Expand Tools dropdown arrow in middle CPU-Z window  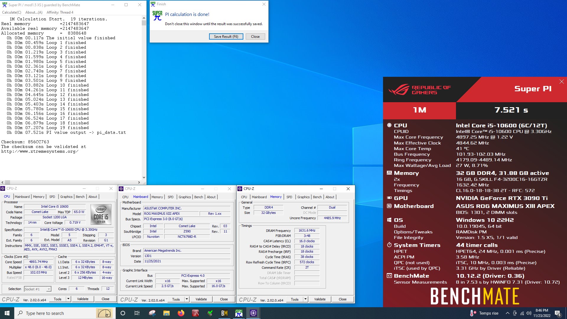pos(187,299)
